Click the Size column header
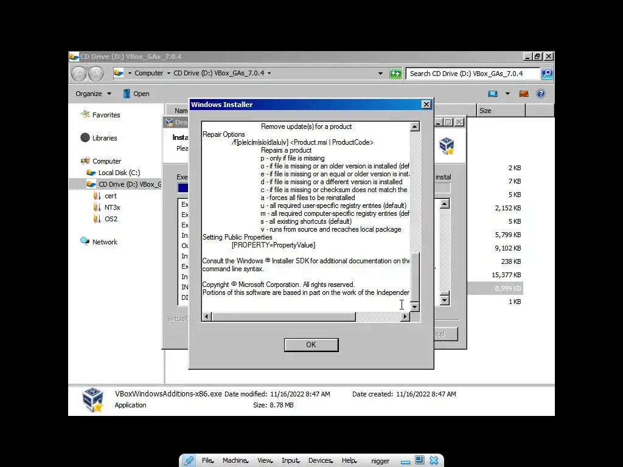623x467 pixels. point(501,111)
